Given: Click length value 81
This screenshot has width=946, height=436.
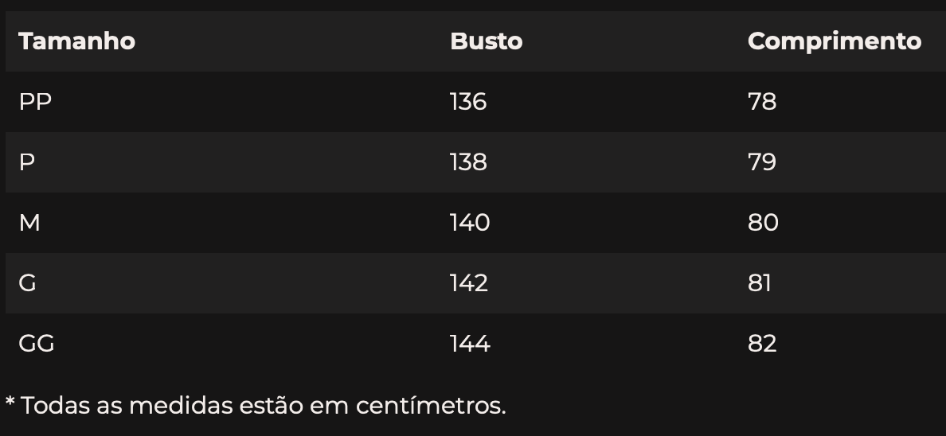Looking at the screenshot, I should click(x=760, y=282).
